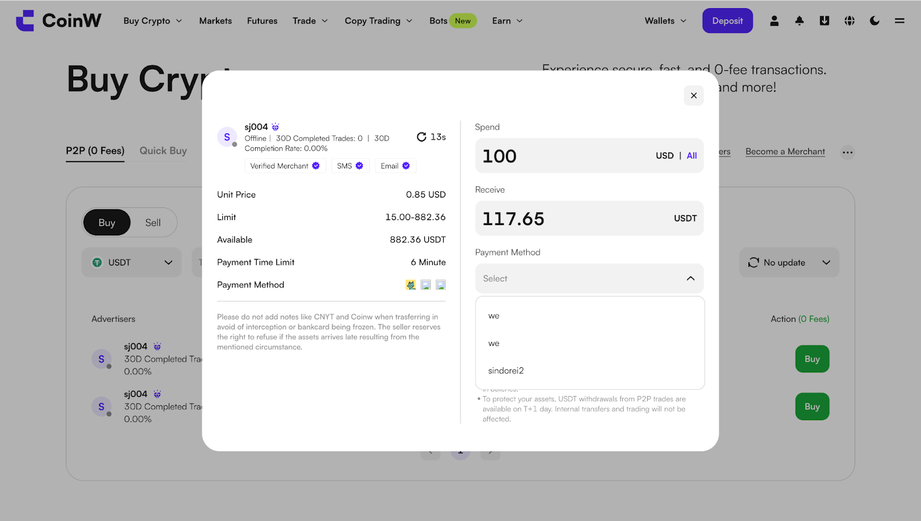Open the notifications bell
This screenshot has width=921, height=521.
click(x=800, y=21)
